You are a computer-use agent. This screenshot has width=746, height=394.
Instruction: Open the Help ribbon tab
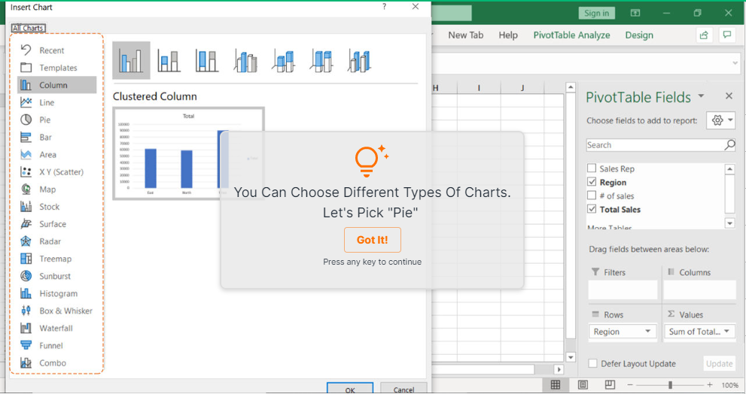pos(507,35)
